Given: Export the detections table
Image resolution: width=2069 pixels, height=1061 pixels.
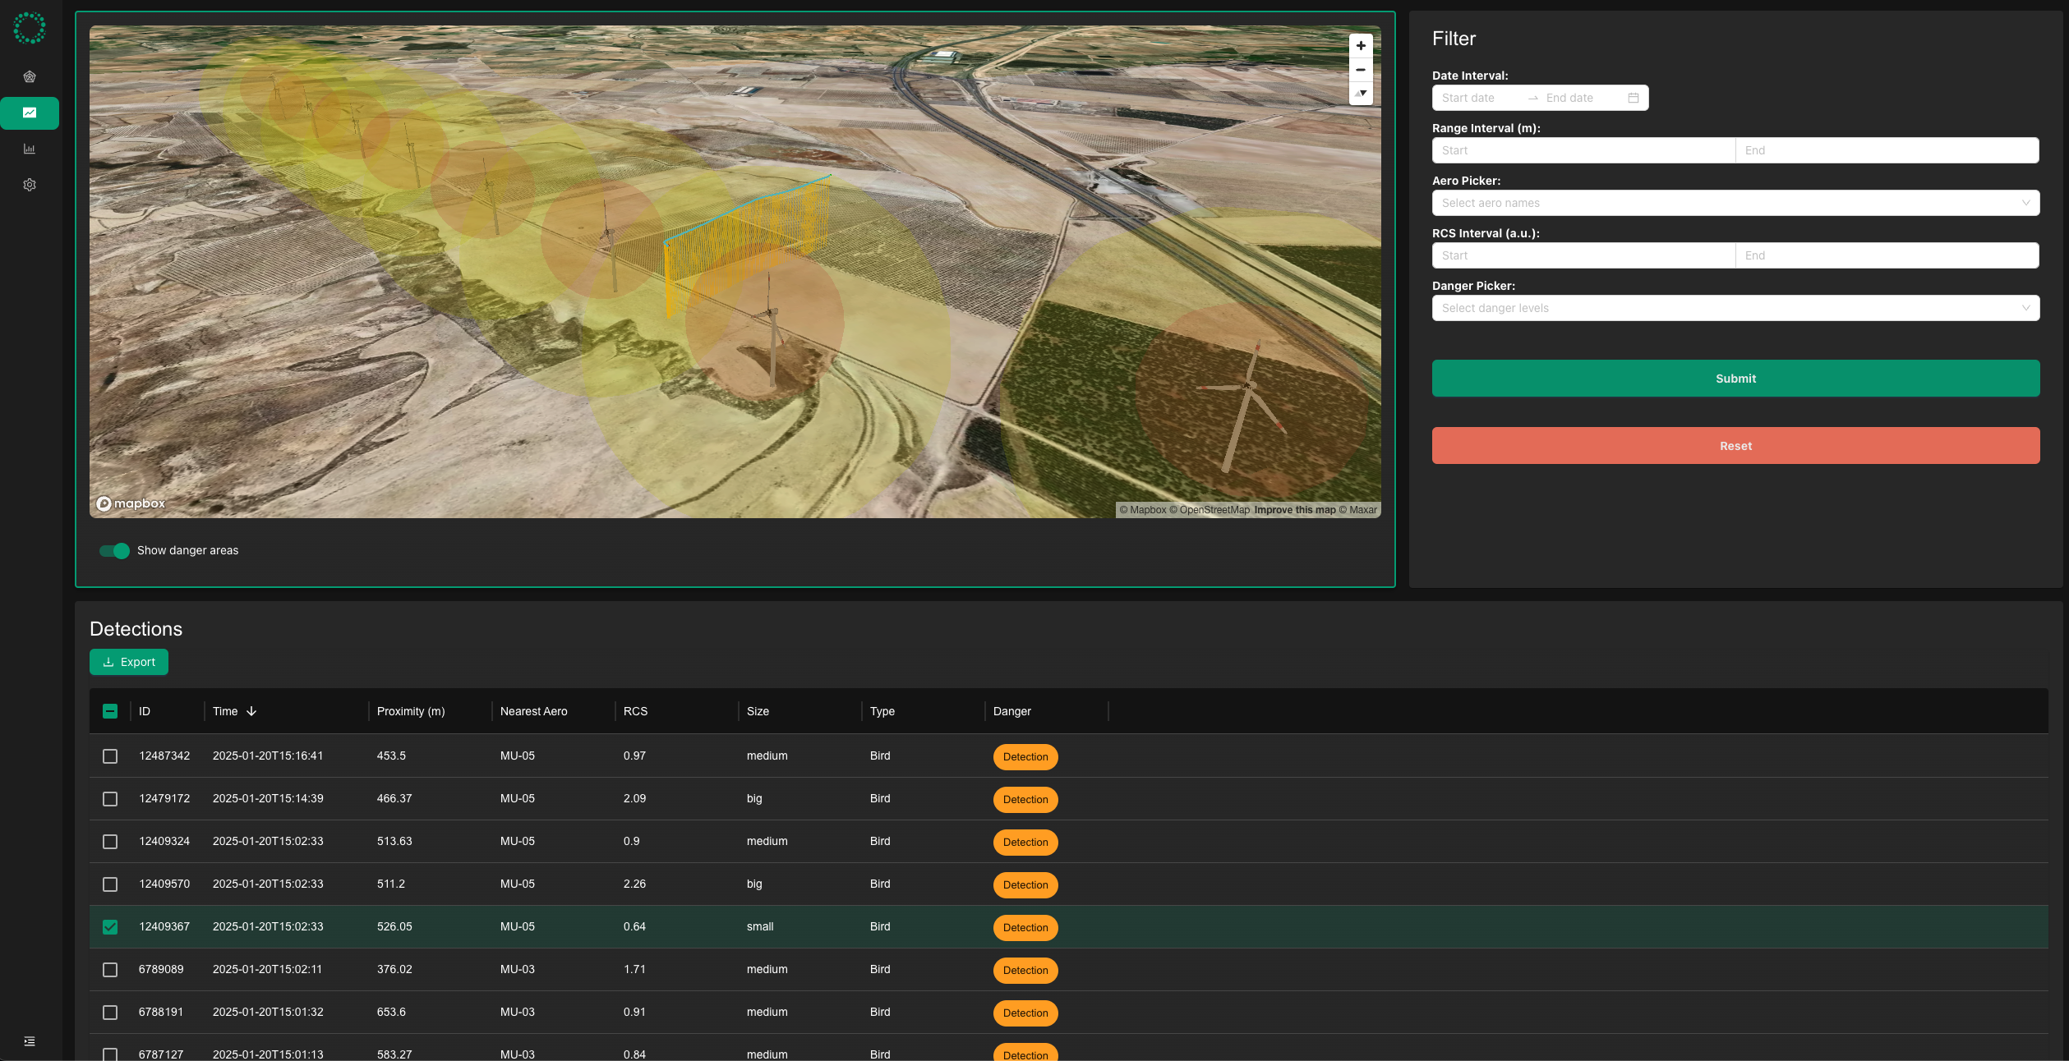Looking at the screenshot, I should (129, 662).
